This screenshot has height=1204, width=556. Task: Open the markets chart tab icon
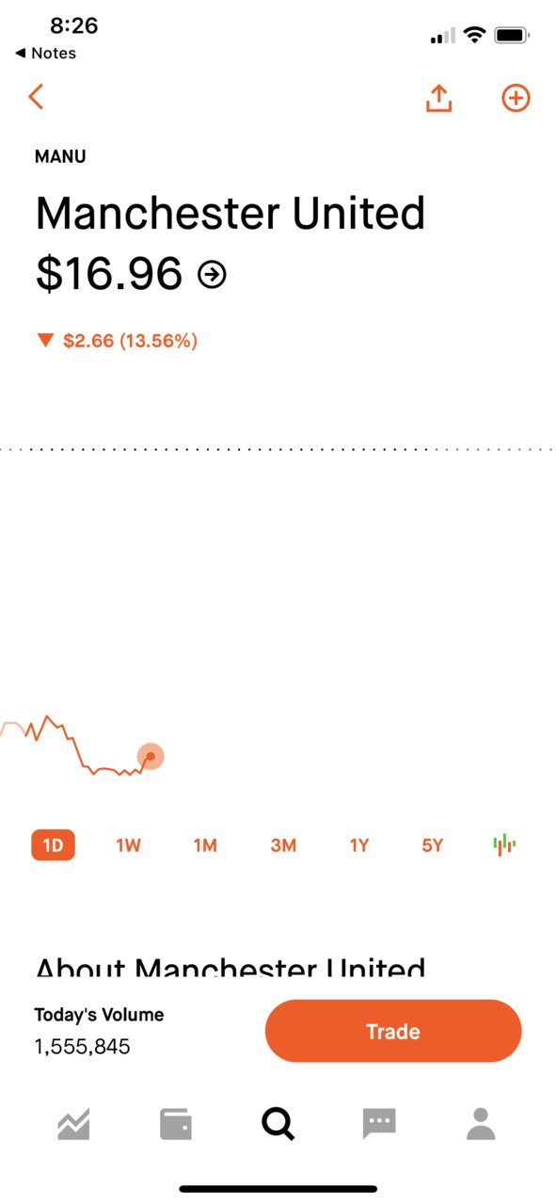click(73, 1124)
